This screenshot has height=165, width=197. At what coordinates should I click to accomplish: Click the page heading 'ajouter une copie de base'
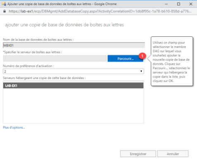[x=64, y=25]
